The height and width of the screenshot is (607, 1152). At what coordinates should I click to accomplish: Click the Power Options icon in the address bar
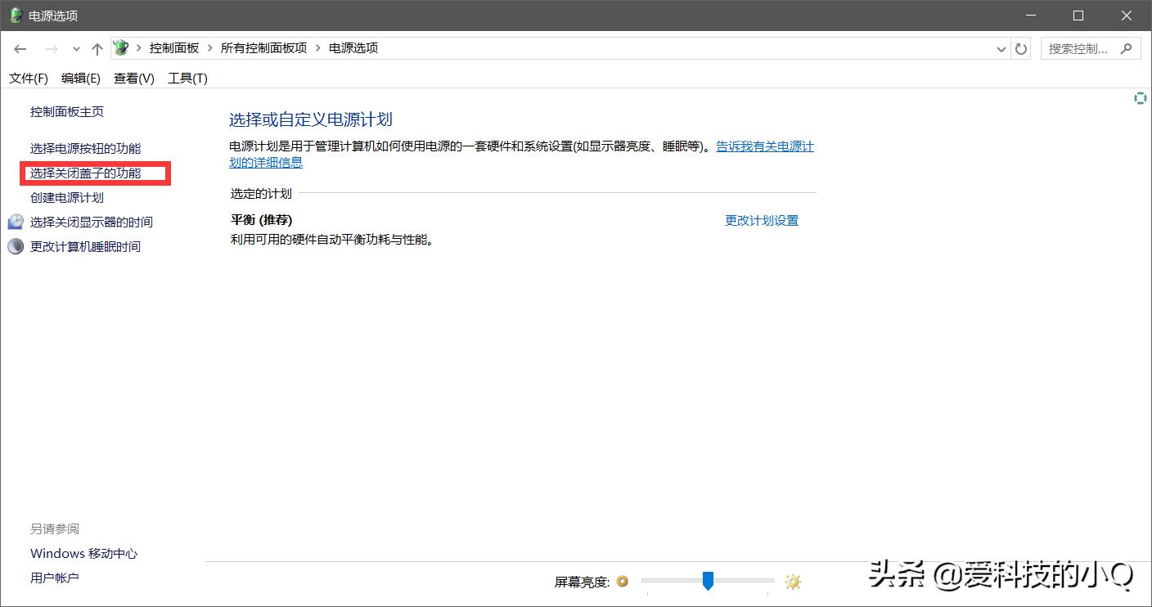[119, 47]
